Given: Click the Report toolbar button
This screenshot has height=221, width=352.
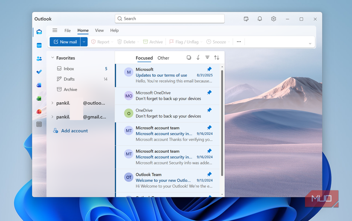Looking at the screenshot, I should (100, 42).
